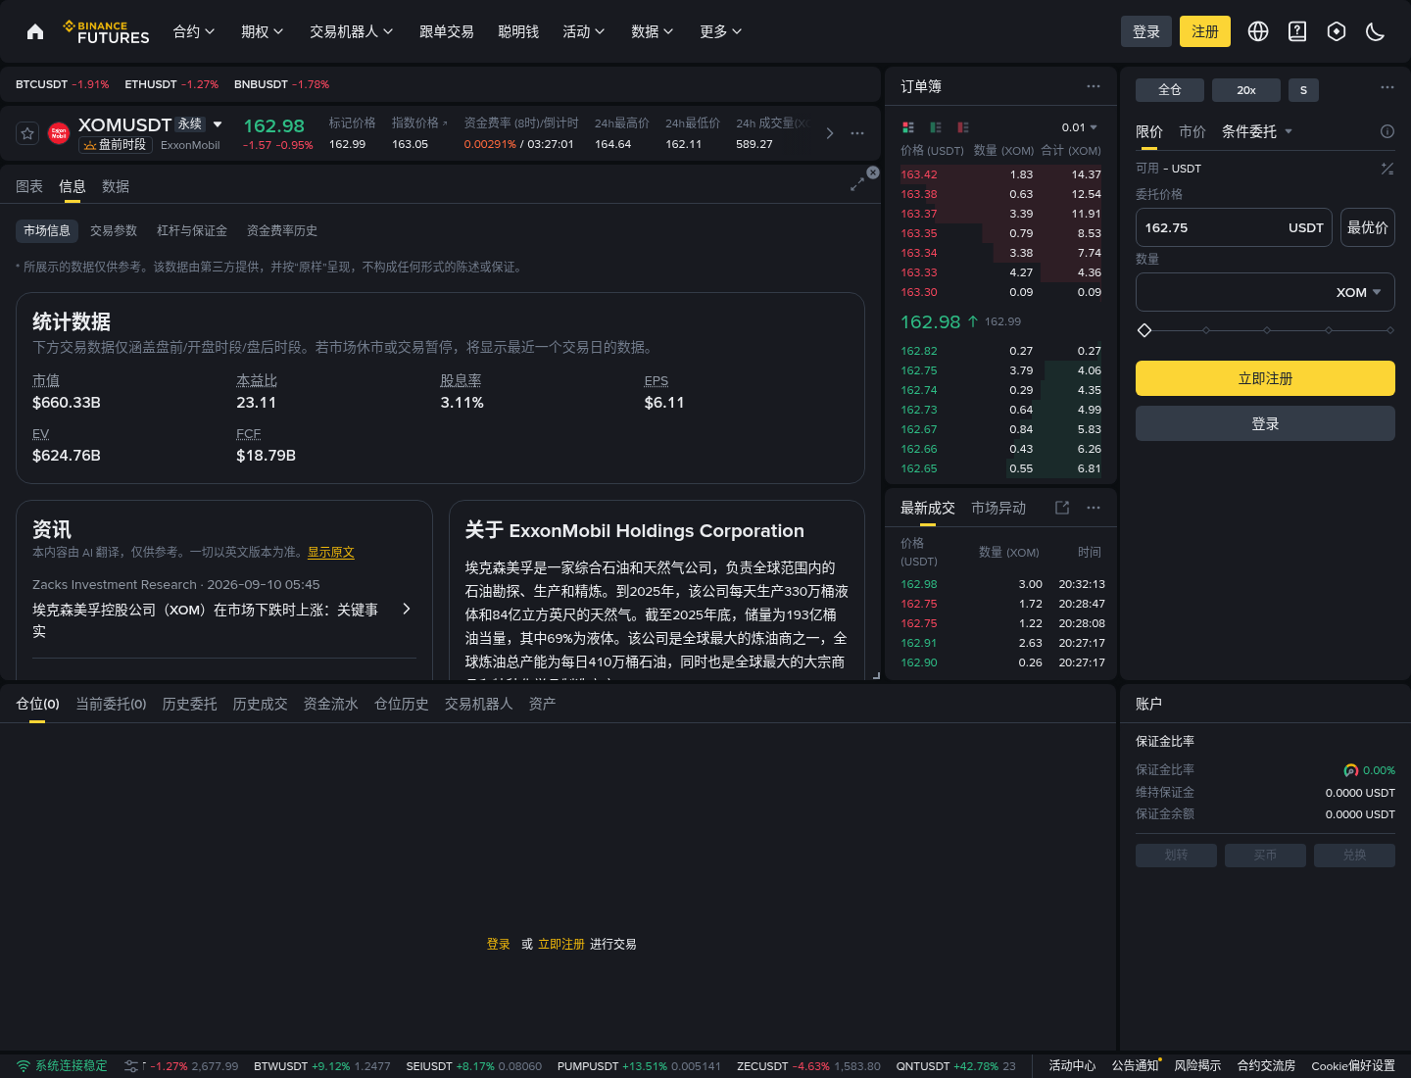1411x1078 pixels.
Task: Show bids-only order book view
Action: click(936, 127)
